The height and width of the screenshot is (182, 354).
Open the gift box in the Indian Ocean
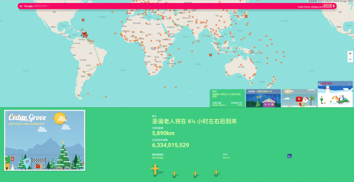pyautogui.click(x=210, y=55)
